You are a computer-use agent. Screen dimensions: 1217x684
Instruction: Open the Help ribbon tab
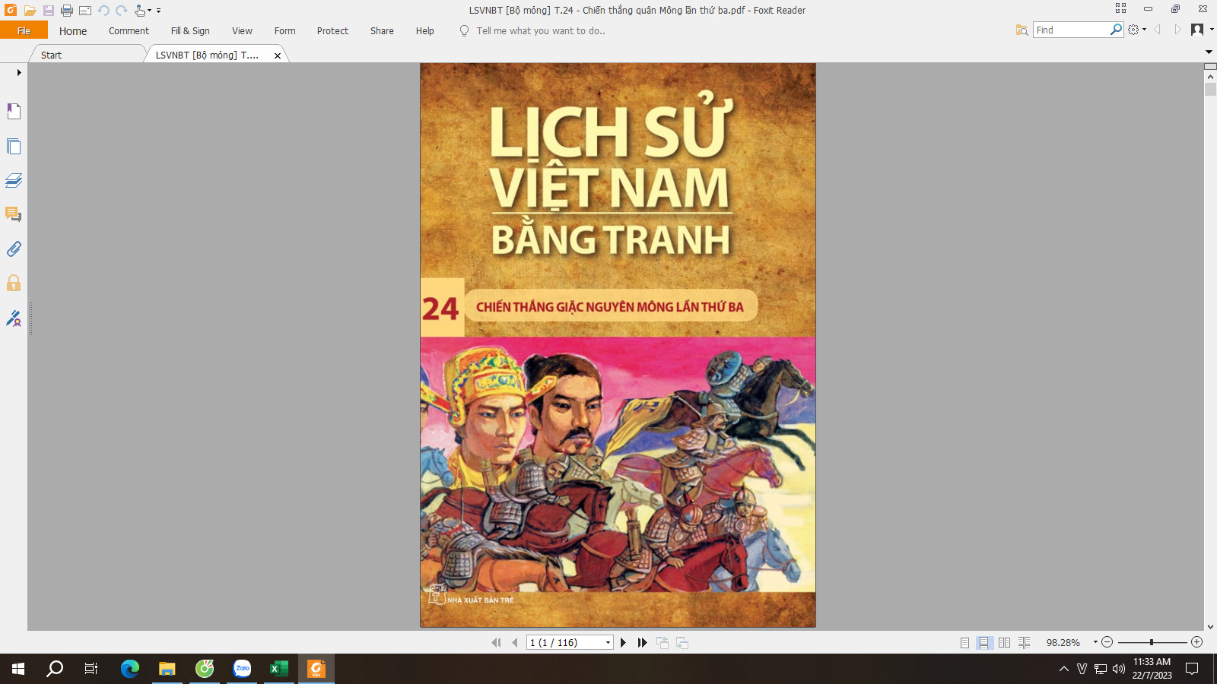tap(425, 30)
